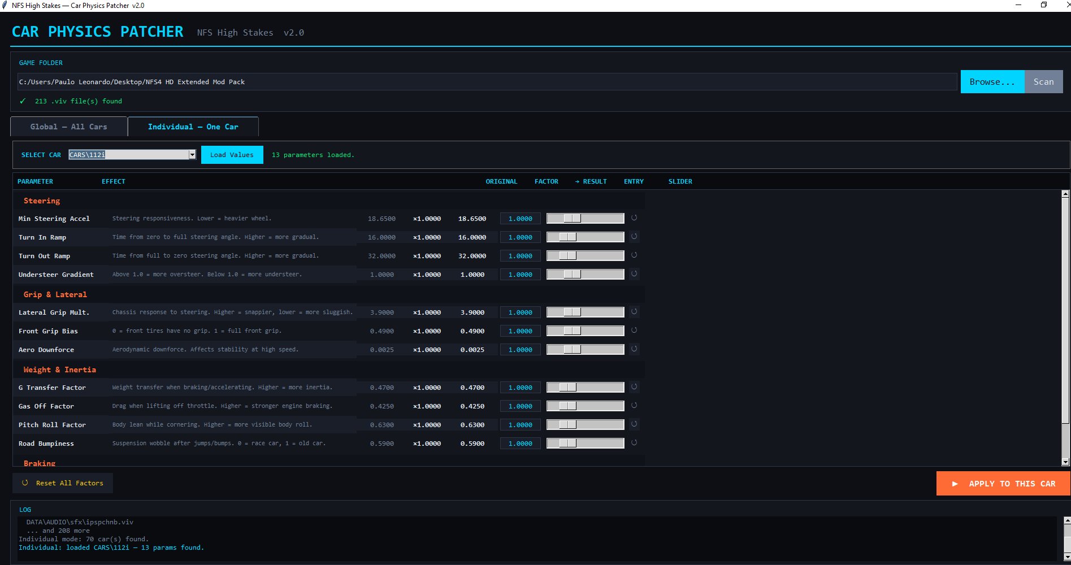This screenshot has width=1071, height=565.
Task: Click Lateral Grip Mult. factor entry field
Action: [x=520, y=312]
